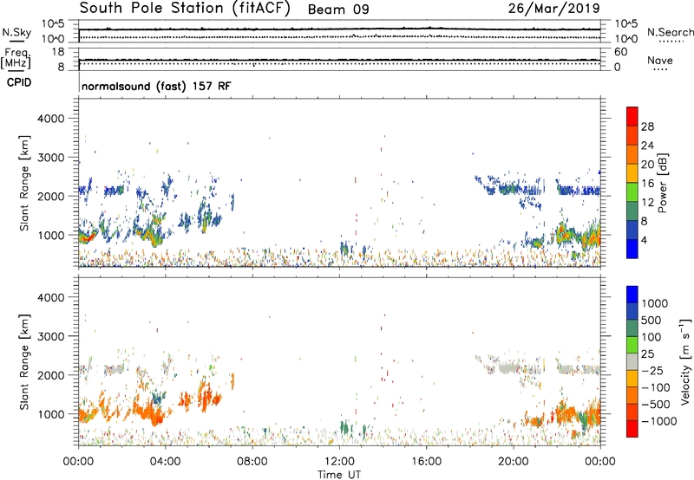Click '3000' on velocity panel range axis
Screen dimensions: 694x480
coord(51,336)
